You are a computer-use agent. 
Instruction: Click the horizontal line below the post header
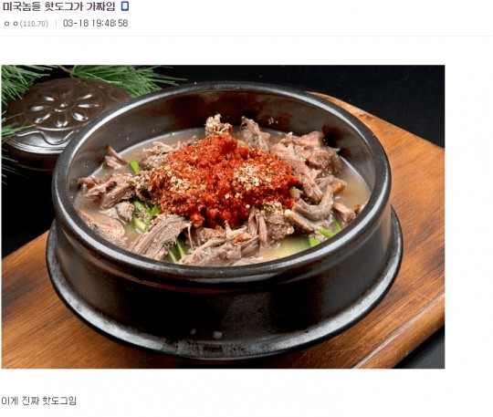click(246, 36)
